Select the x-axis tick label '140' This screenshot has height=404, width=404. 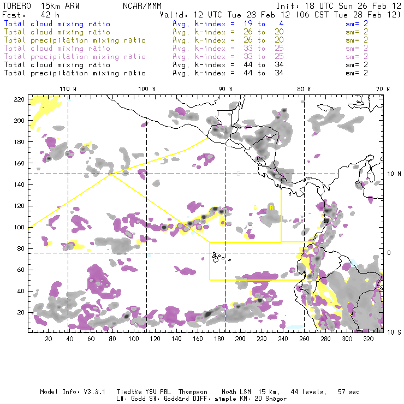(176, 339)
